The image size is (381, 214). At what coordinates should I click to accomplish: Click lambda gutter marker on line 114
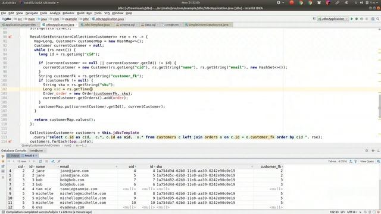pyautogui.click(x=10, y=141)
